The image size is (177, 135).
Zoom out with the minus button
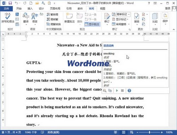(137, 133)
